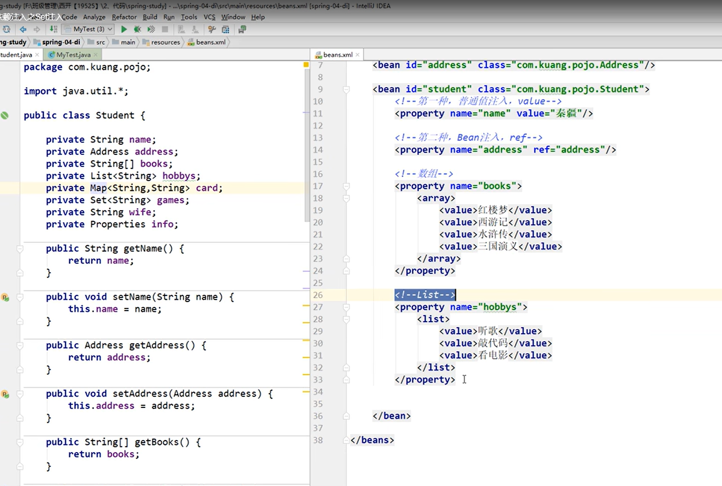Viewport: 722px width, 486px height.
Task: Select spring-04-di module in navigation bar
Action: tap(61, 42)
